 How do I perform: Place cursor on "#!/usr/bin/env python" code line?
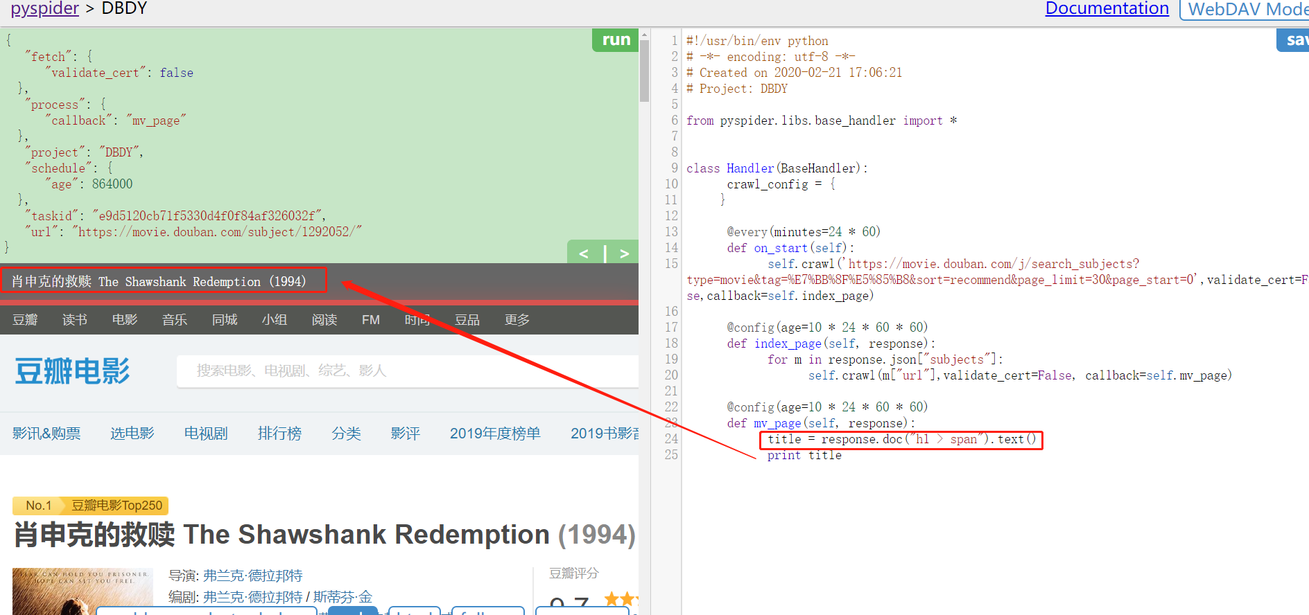[x=757, y=41]
